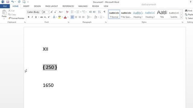
Task: Click the selected { 250 } field text
Action: pyautogui.click(x=50, y=67)
